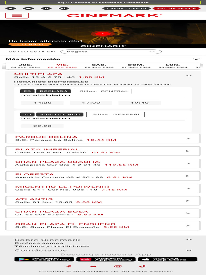Click footer TikTok icon
This screenshot has width=206, height=275.
[143, 266]
